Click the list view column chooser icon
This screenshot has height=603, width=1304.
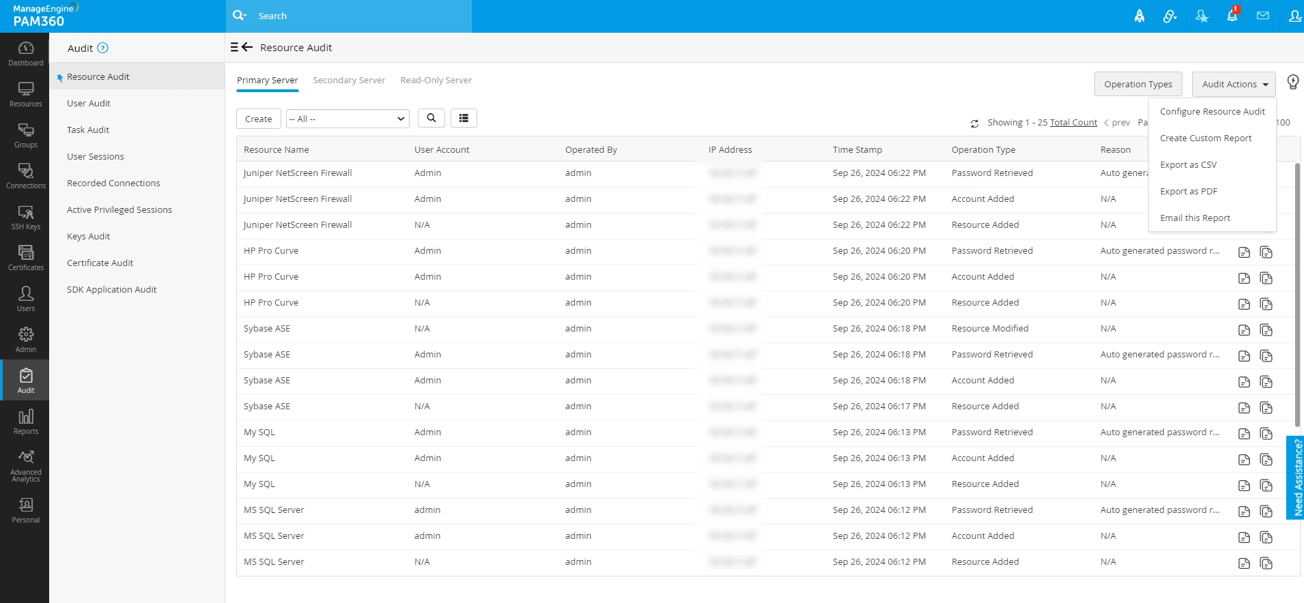tap(464, 118)
